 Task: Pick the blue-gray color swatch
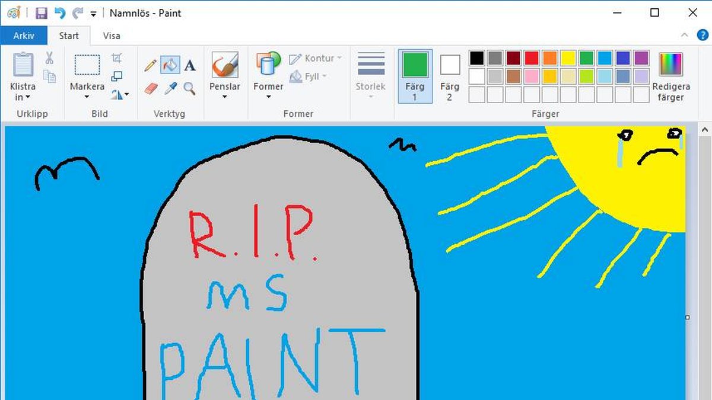point(623,76)
